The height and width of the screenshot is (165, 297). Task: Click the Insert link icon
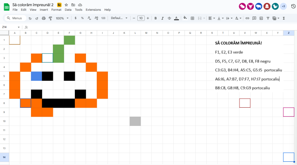248,18
